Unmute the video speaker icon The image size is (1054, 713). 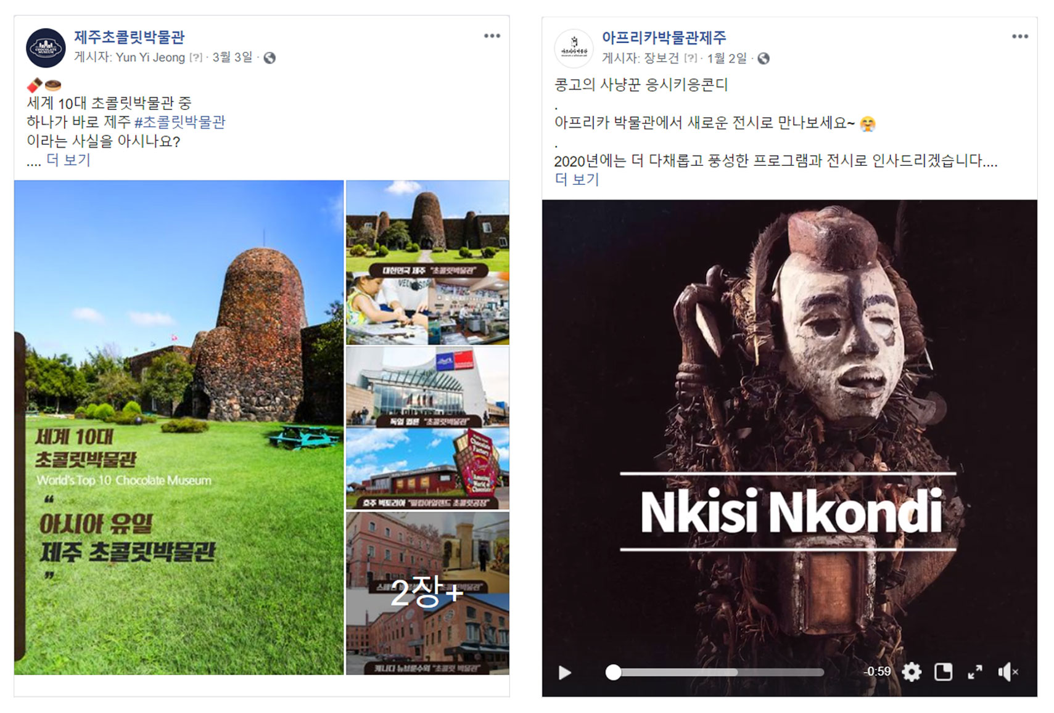click(x=1008, y=672)
